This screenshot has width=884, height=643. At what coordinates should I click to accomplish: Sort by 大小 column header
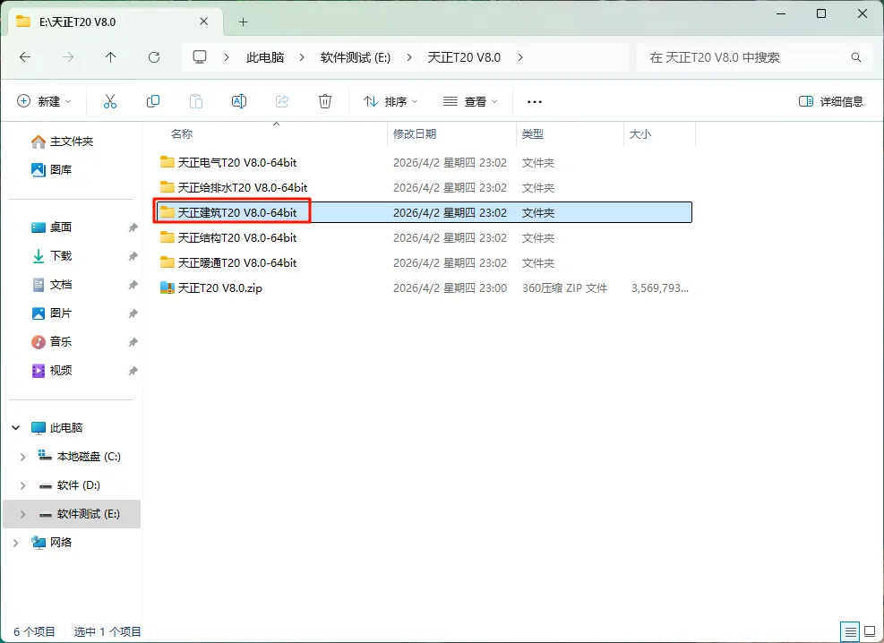[x=639, y=134]
